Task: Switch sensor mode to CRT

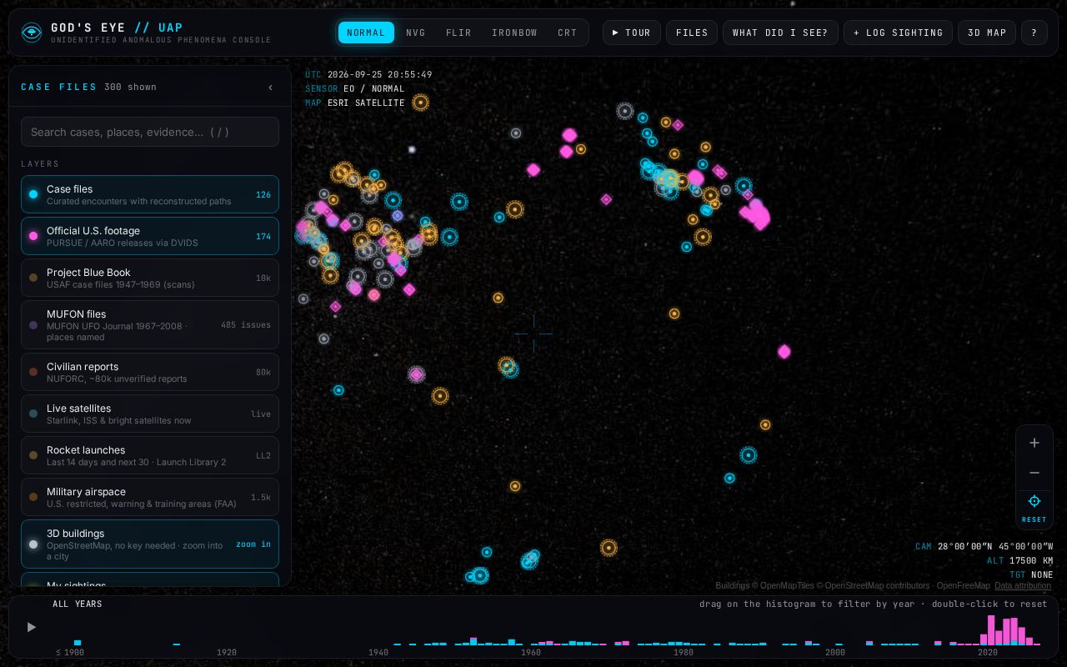Action: pos(568,33)
